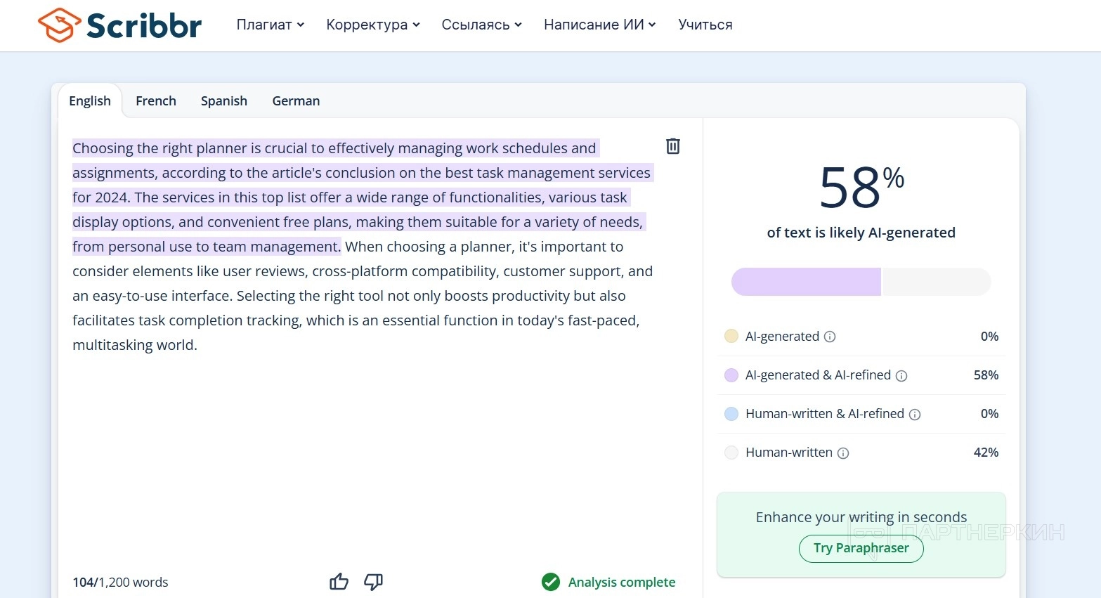This screenshot has height=598, width=1101.
Task: Click info icon next to AI-generated & AI-refined
Action: (901, 376)
